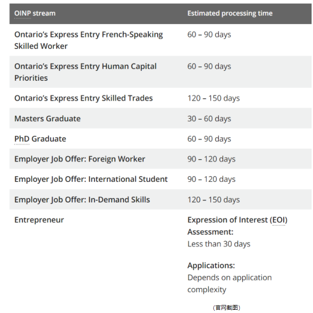Click PhD Graduate's 60 – 90 days value
Viewport: 313px width, 313px height.
(209, 139)
